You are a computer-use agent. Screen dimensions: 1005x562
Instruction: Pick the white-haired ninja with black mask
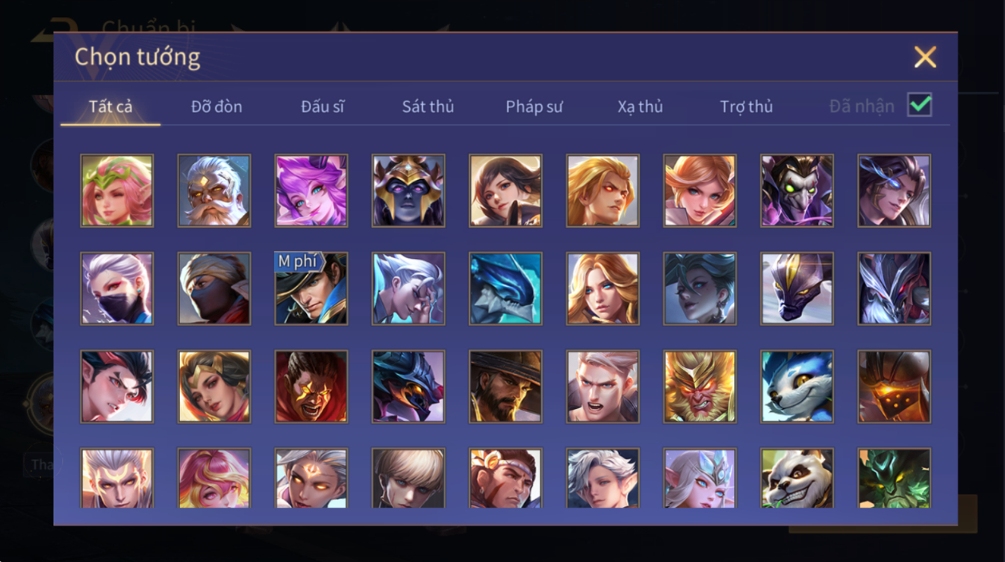[x=116, y=288]
